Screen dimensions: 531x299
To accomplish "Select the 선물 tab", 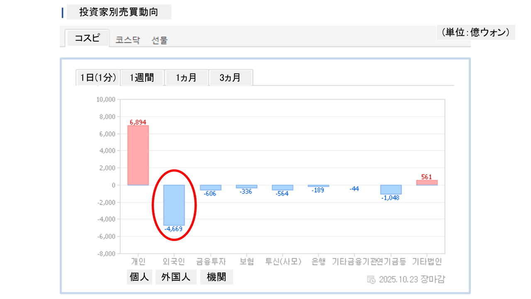I will point(160,40).
